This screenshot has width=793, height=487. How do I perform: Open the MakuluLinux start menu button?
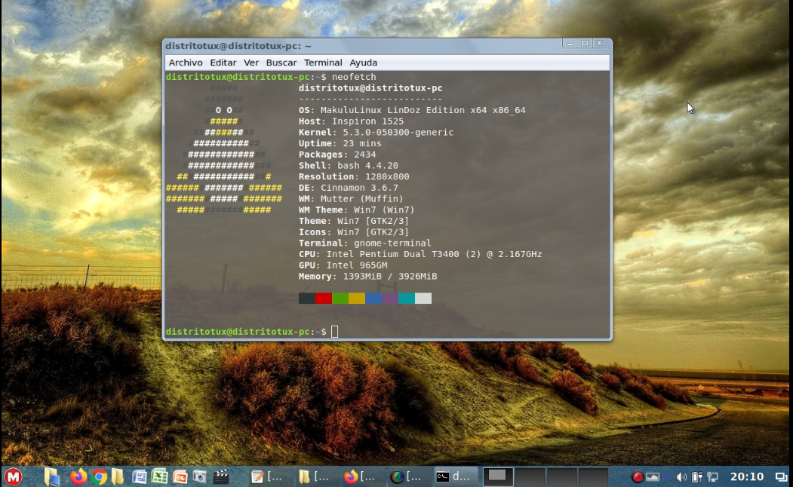tap(14, 476)
